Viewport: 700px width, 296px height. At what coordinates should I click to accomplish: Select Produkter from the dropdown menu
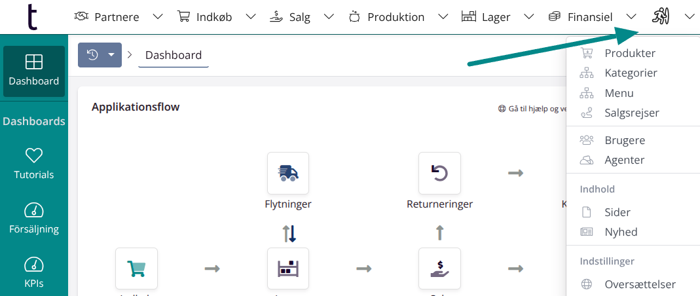click(x=629, y=53)
